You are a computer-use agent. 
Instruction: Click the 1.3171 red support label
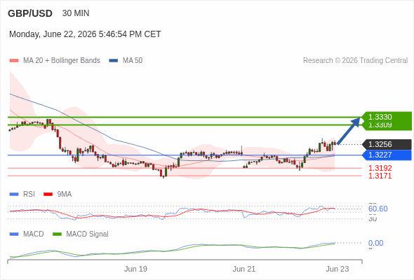click(x=380, y=176)
